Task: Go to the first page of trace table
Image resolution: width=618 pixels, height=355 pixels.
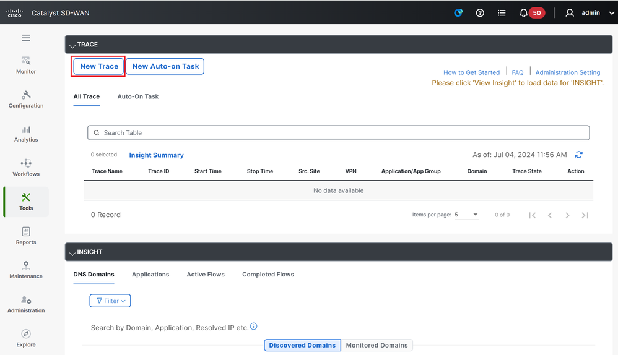Action: coord(532,215)
